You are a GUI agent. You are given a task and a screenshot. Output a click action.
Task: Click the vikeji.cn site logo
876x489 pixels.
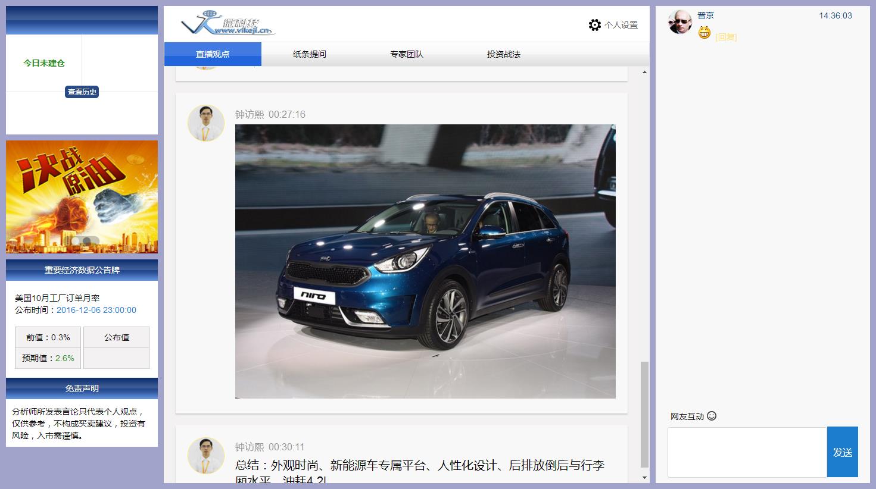(228, 23)
